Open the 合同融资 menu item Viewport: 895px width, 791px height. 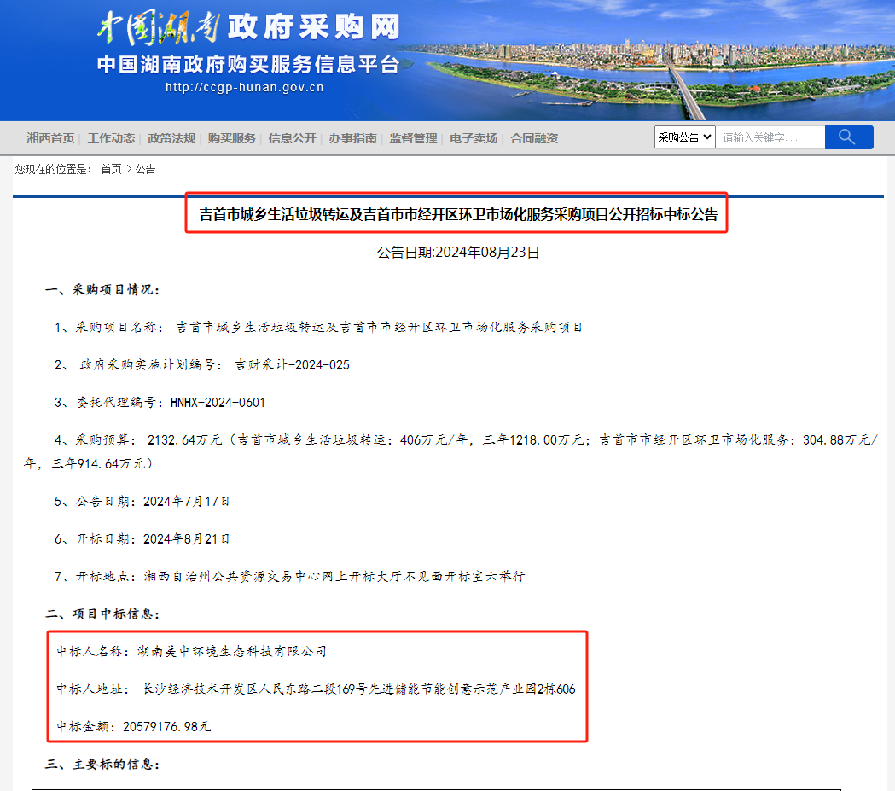pyautogui.click(x=533, y=137)
